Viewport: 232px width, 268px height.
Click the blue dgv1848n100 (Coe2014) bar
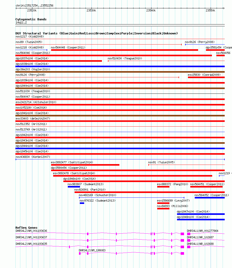201,220
